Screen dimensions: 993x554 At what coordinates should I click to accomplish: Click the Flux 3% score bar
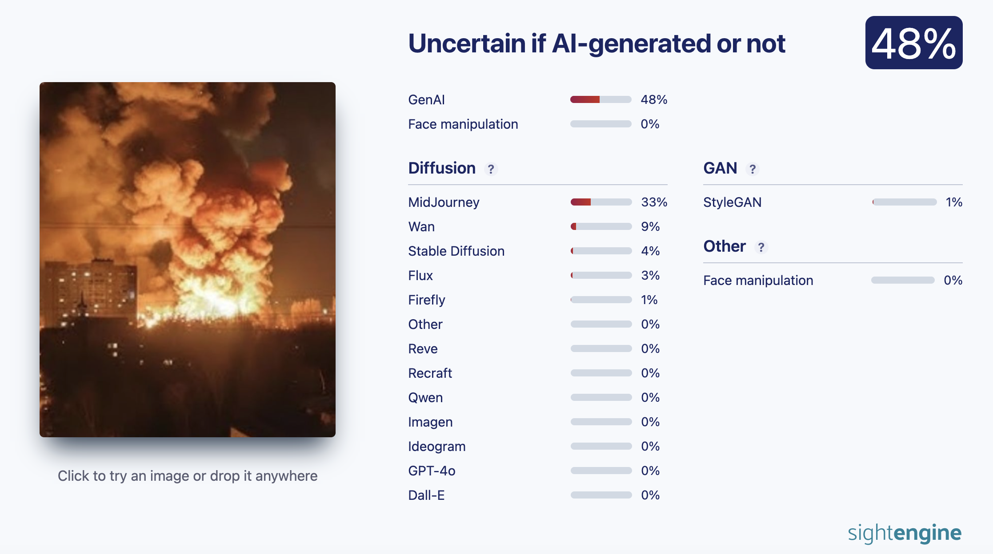[x=601, y=275]
